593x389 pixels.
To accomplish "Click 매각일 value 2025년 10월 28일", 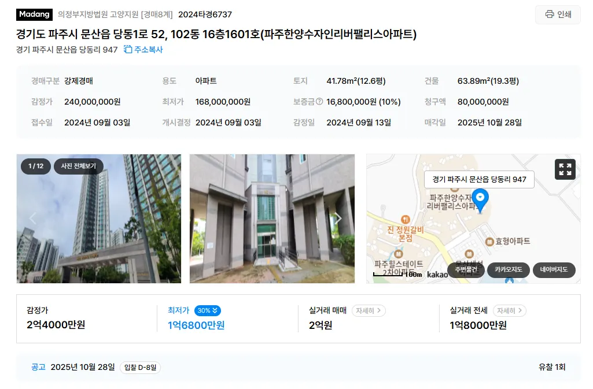I will tap(489, 123).
